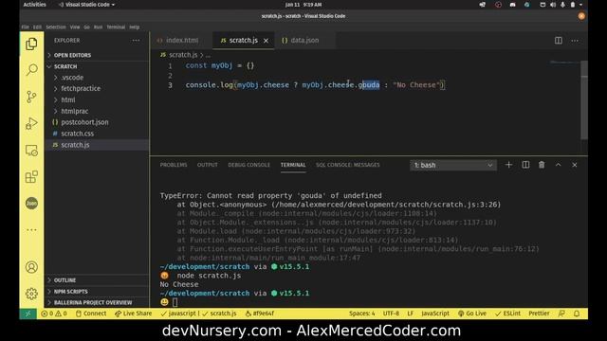Image resolution: width=607 pixels, height=341 pixels.
Task: Open the Manage gear icon
Action: (x=31, y=294)
